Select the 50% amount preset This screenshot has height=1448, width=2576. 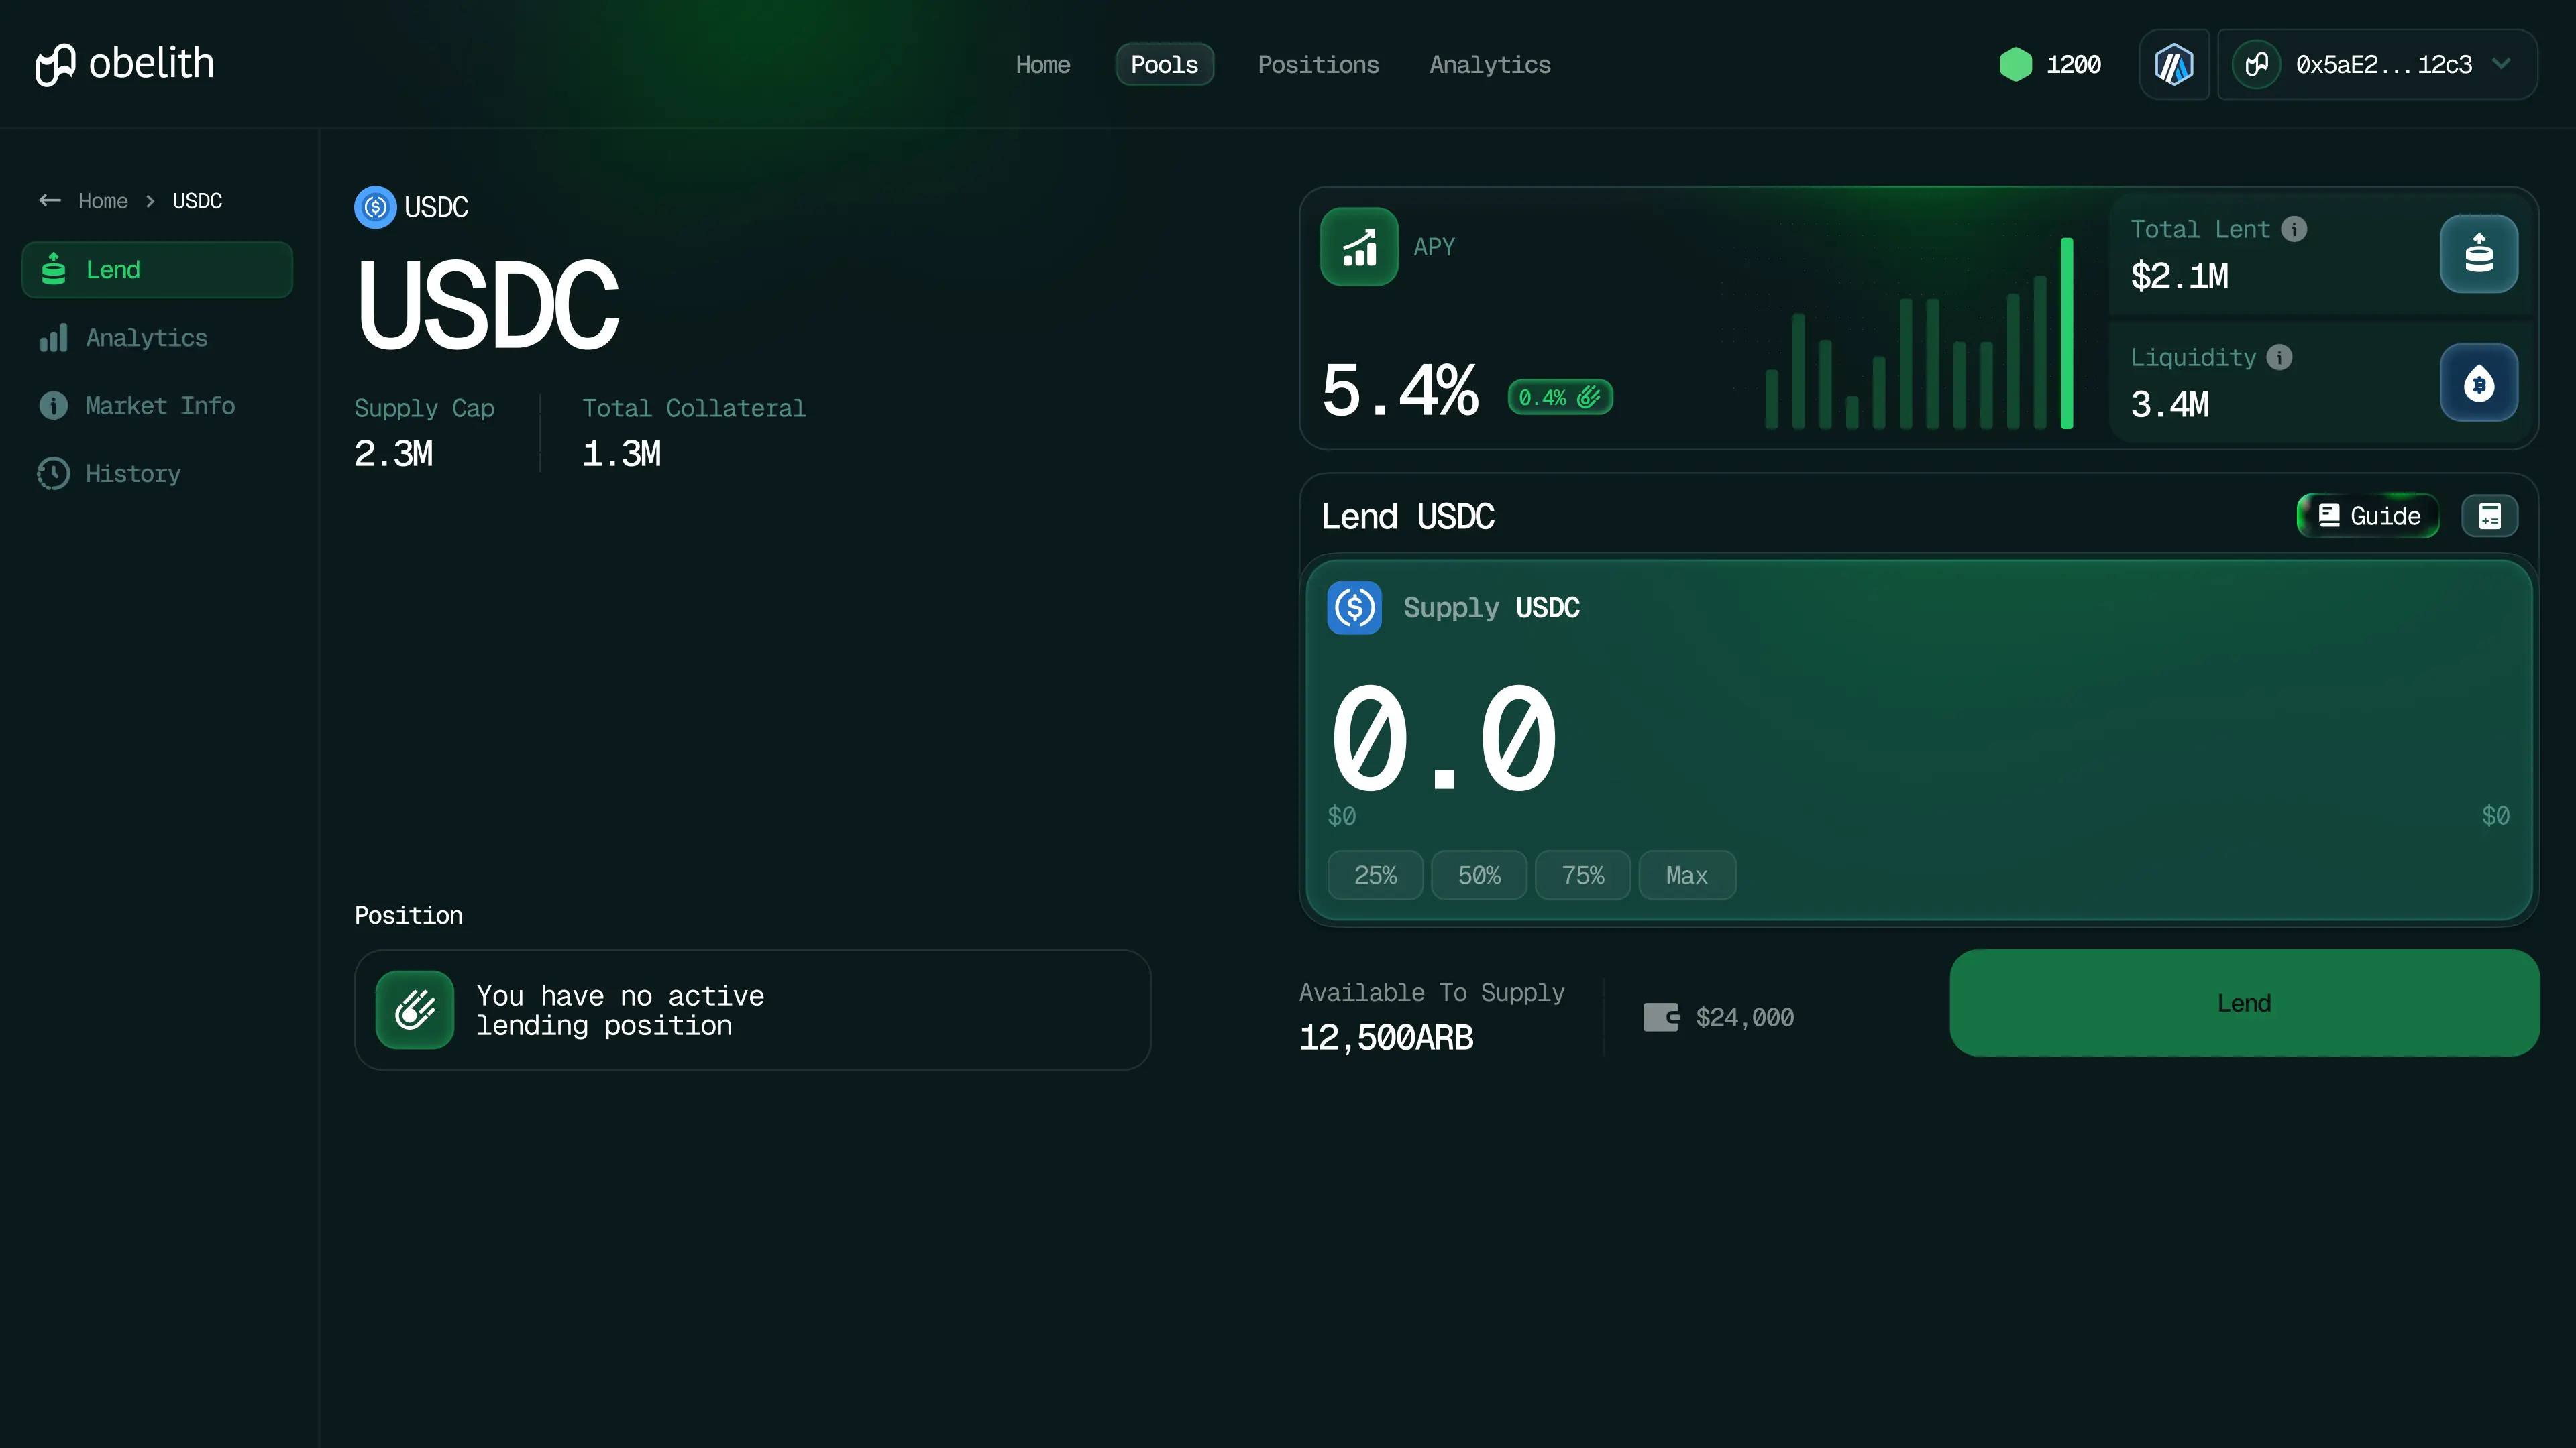click(1479, 876)
